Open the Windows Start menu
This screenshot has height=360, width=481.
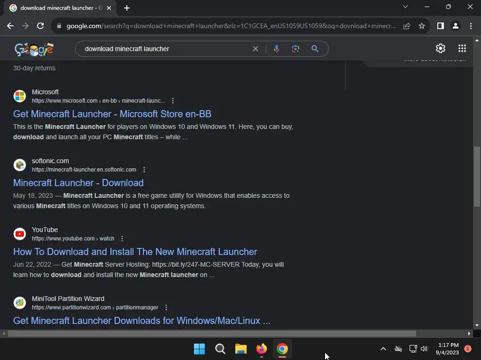199,349
